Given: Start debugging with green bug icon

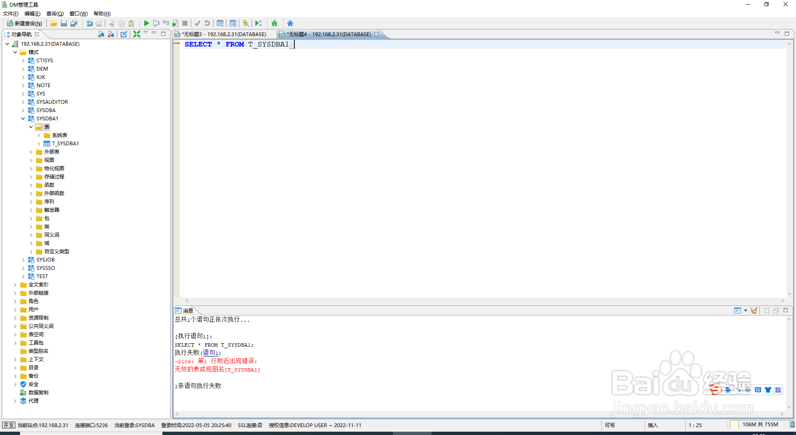Looking at the screenshot, I should coord(274,23).
